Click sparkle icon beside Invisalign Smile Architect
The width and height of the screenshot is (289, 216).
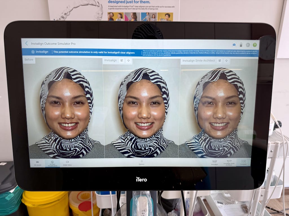(226, 60)
